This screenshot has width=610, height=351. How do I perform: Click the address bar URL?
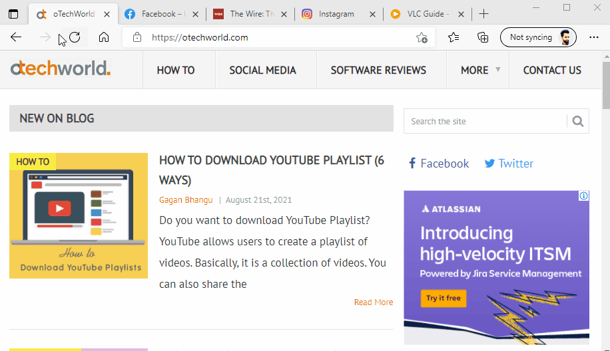tap(200, 37)
